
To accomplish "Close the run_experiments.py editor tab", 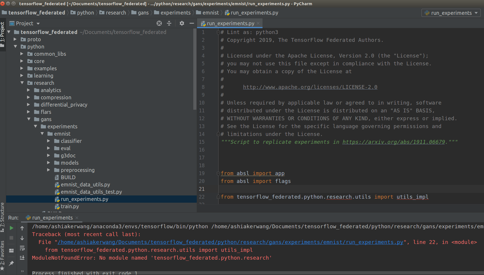I will pos(258,23).
